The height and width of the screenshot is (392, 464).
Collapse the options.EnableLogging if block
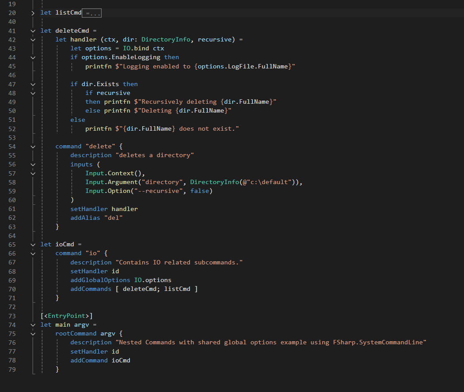pos(33,57)
